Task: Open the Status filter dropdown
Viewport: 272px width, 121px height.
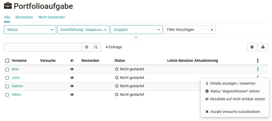Action: [30, 30]
